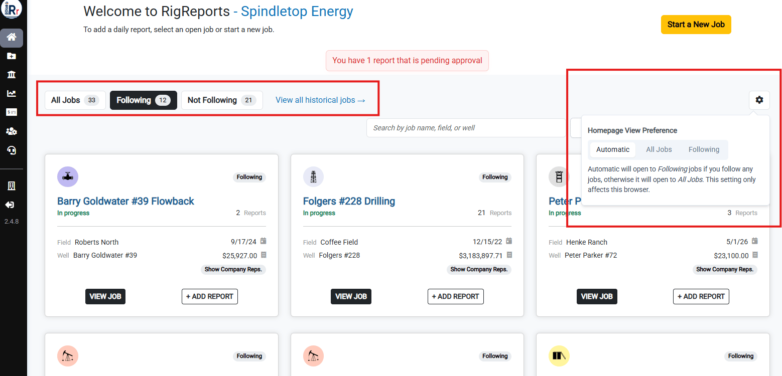View Job on Peter Parker #72 card
The width and height of the screenshot is (782, 376).
click(x=597, y=296)
